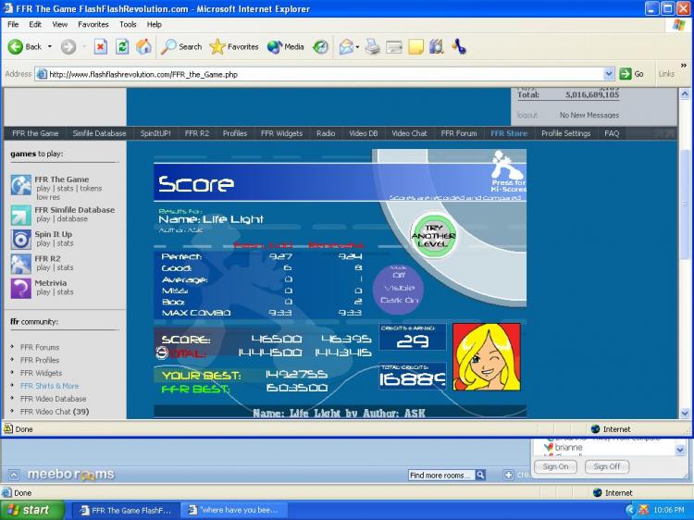Click the Spin It Up game icon

tap(20, 239)
